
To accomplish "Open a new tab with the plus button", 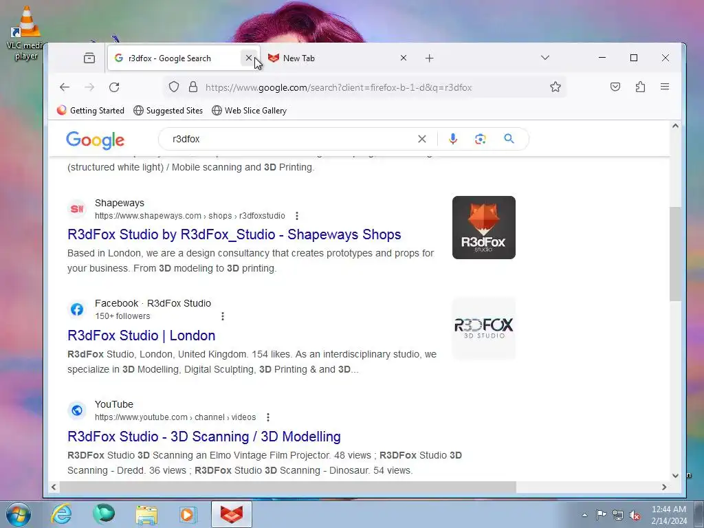I will coord(429,58).
